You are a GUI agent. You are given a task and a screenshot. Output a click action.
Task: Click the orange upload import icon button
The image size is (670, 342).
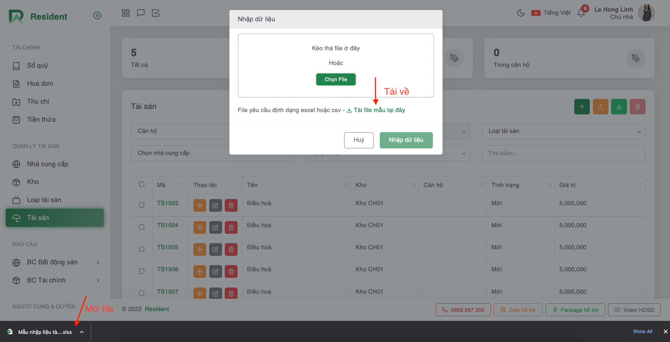600,107
